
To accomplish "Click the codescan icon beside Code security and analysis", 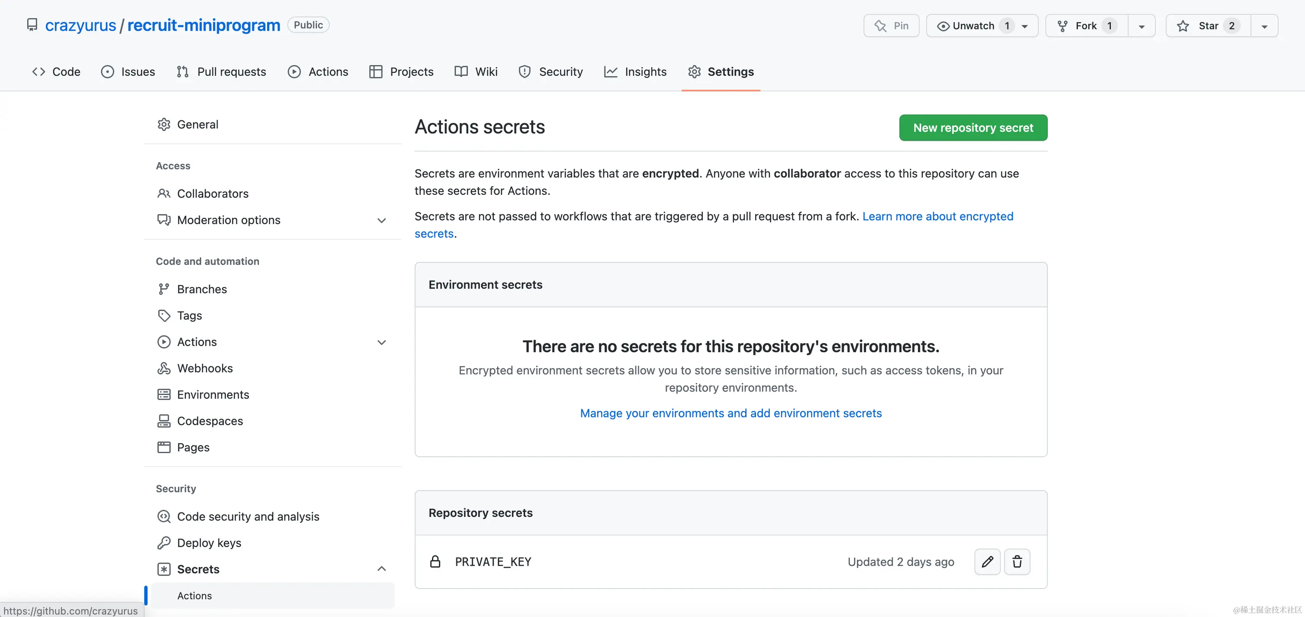I will click(164, 516).
